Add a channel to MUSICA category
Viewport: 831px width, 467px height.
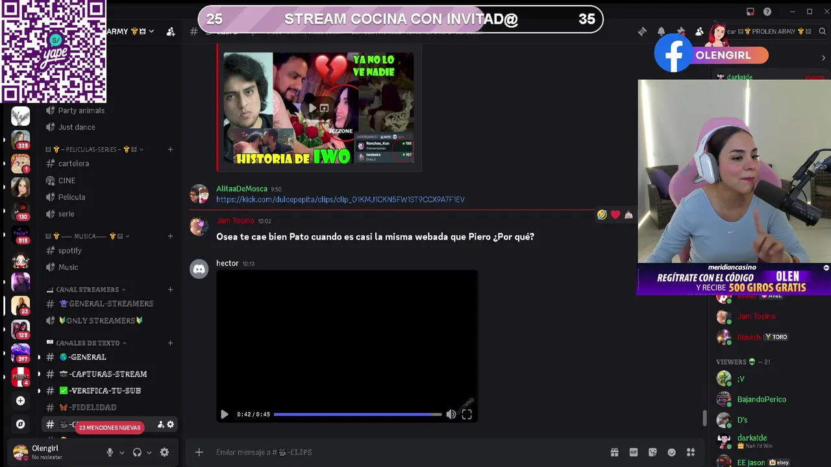[170, 236]
